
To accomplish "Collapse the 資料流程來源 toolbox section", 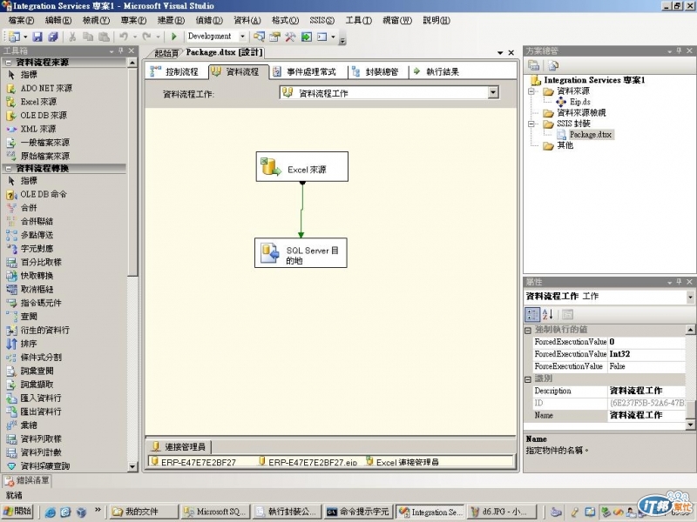I will [8, 63].
